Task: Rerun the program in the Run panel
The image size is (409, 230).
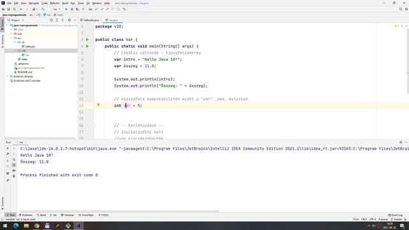Action: (8, 148)
